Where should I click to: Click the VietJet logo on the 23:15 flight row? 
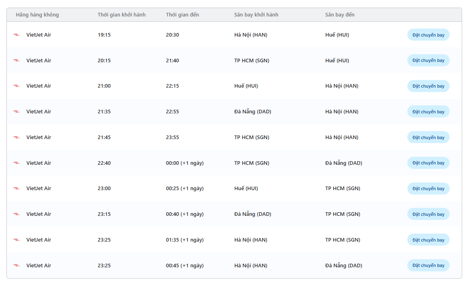tap(17, 214)
